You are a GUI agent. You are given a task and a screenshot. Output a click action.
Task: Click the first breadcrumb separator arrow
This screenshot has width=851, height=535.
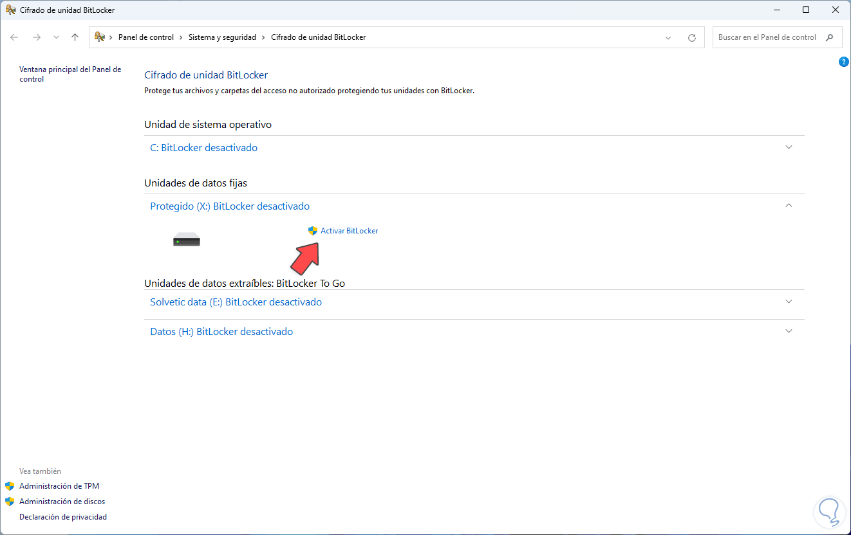(112, 37)
